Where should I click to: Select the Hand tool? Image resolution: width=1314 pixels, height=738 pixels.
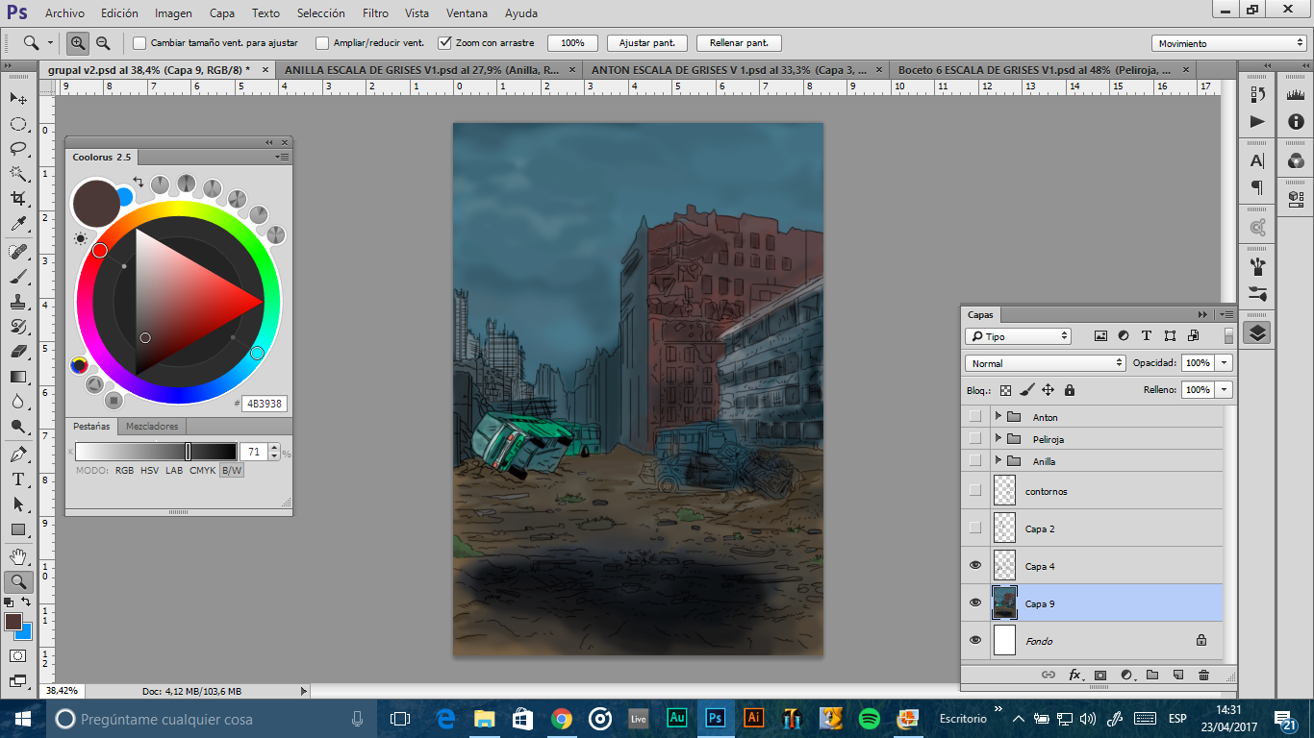pos(18,556)
